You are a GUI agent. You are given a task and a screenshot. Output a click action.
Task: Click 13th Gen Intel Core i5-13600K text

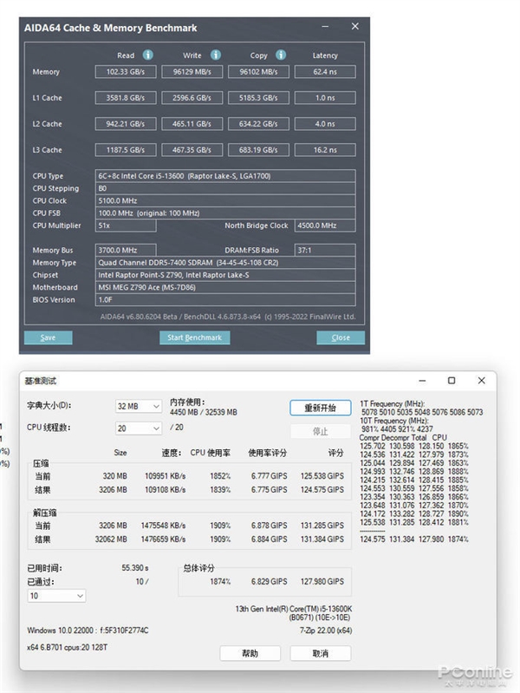click(294, 609)
